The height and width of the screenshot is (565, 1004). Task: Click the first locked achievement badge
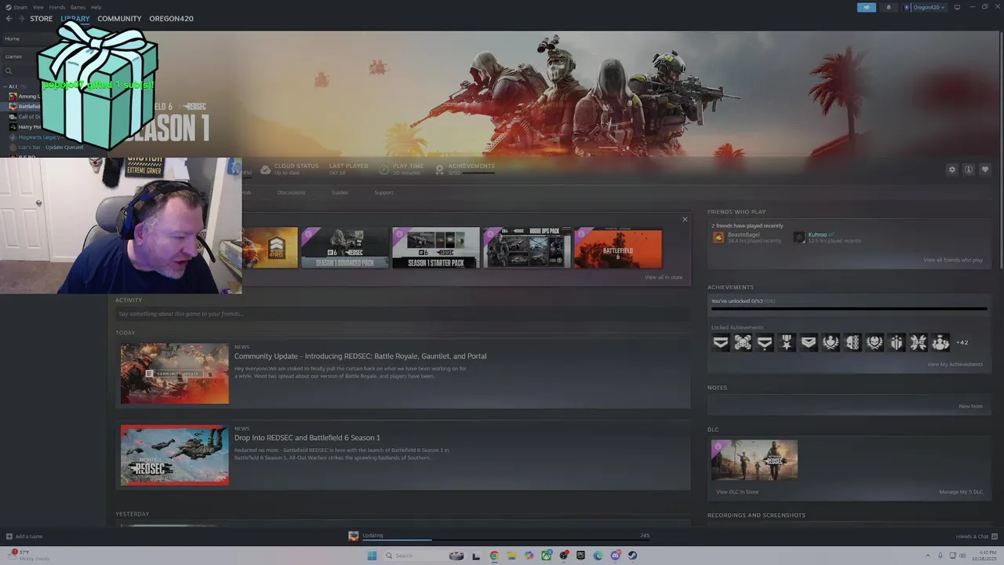tap(721, 342)
